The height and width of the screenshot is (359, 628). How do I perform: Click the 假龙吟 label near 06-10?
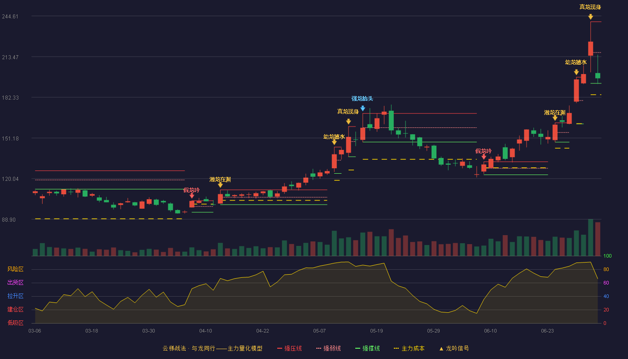(484, 151)
